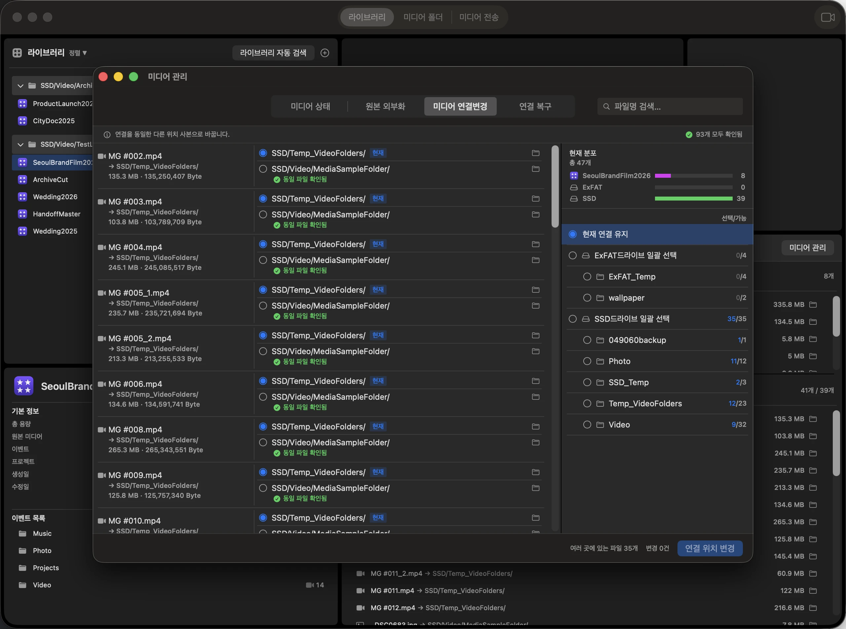The height and width of the screenshot is (629, 846).
Task: Open the ArchiveCut library in sidebar
Action: coord(50,180)
